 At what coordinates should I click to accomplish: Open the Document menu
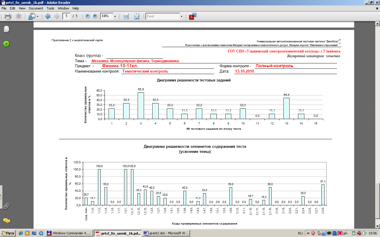click(x=36, y=8)
